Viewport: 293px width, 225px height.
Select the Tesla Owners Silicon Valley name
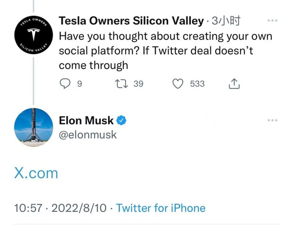(131, 21)
